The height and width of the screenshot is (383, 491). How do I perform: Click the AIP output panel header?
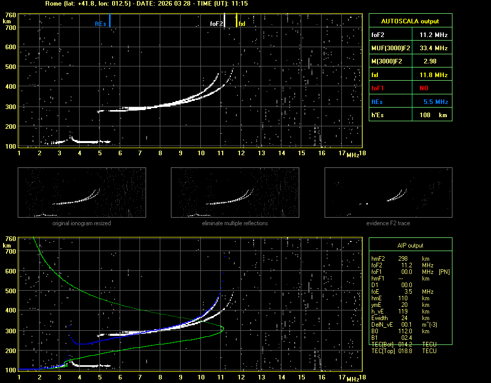coord(410,246)
